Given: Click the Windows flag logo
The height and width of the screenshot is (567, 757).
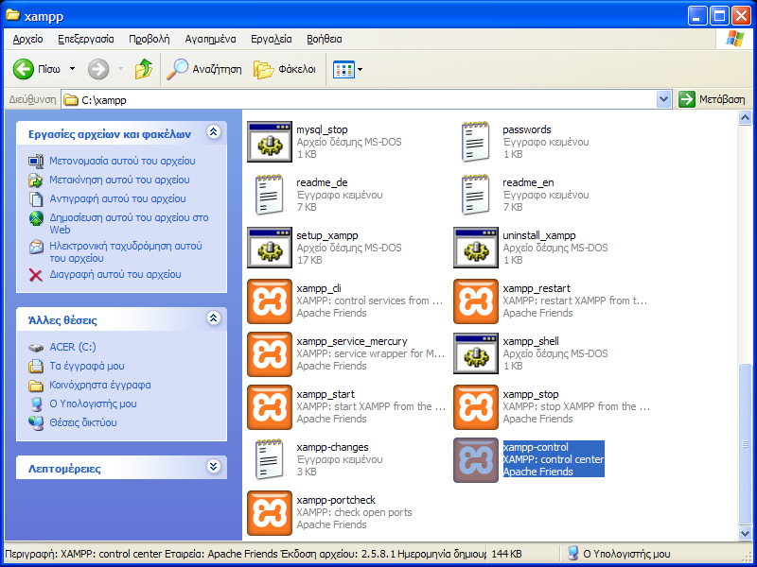Looking at the screenshot, I should 734,39.
